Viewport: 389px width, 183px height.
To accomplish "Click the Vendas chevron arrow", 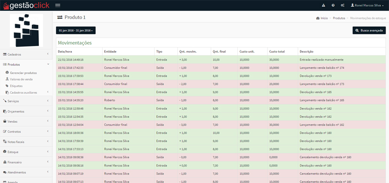I will click(48, 121).
